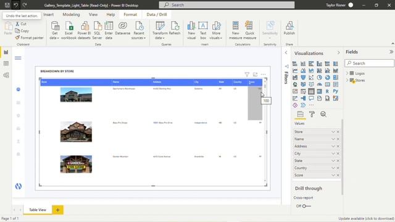
Task: Click the Fields pane Search box
Action: (369, 63)
